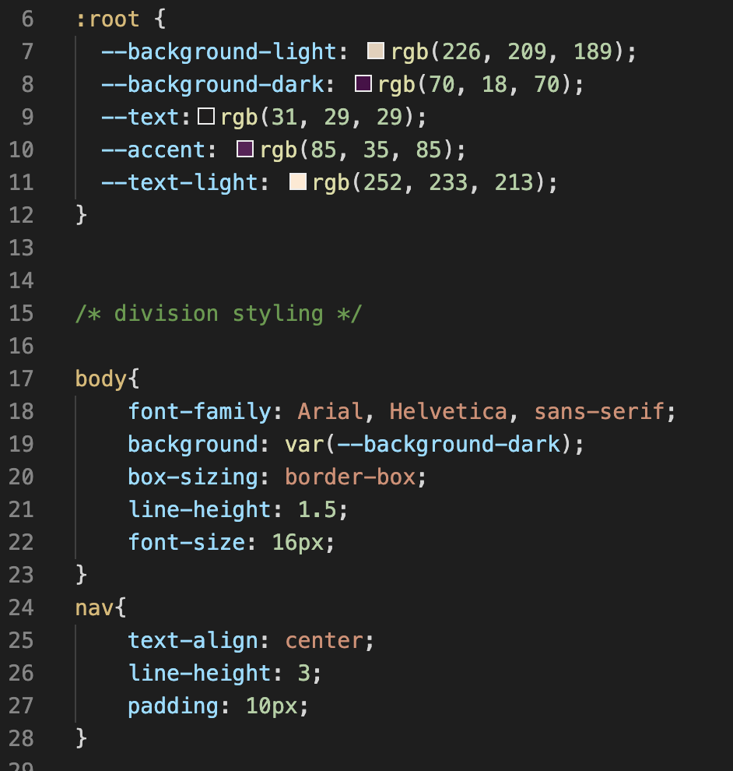The image size is (733, 771).
Task: Click the Helvetica font name
Action: point(447,411)
